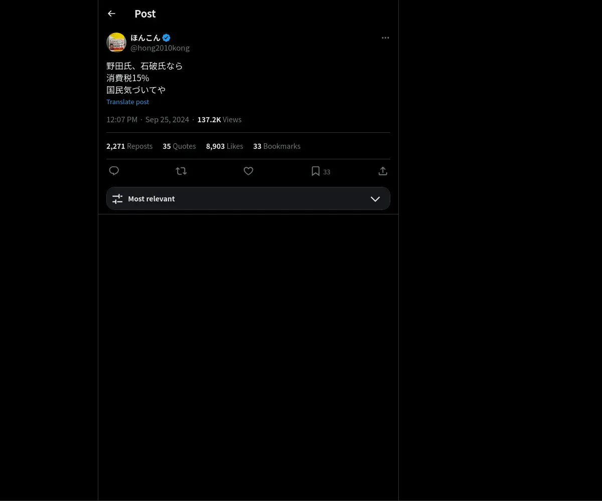Image resolution: width=602 pixels, height=501 pixels.
Task: Click the Sep 25, 2024 timestamp
Action: [167, 120]
